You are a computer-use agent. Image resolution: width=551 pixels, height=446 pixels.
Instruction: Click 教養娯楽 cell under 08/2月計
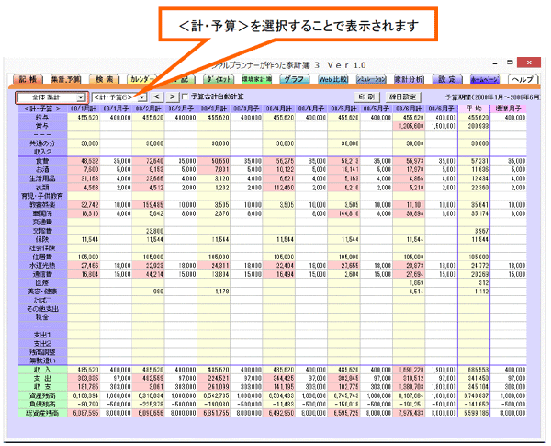pos(148,204)
